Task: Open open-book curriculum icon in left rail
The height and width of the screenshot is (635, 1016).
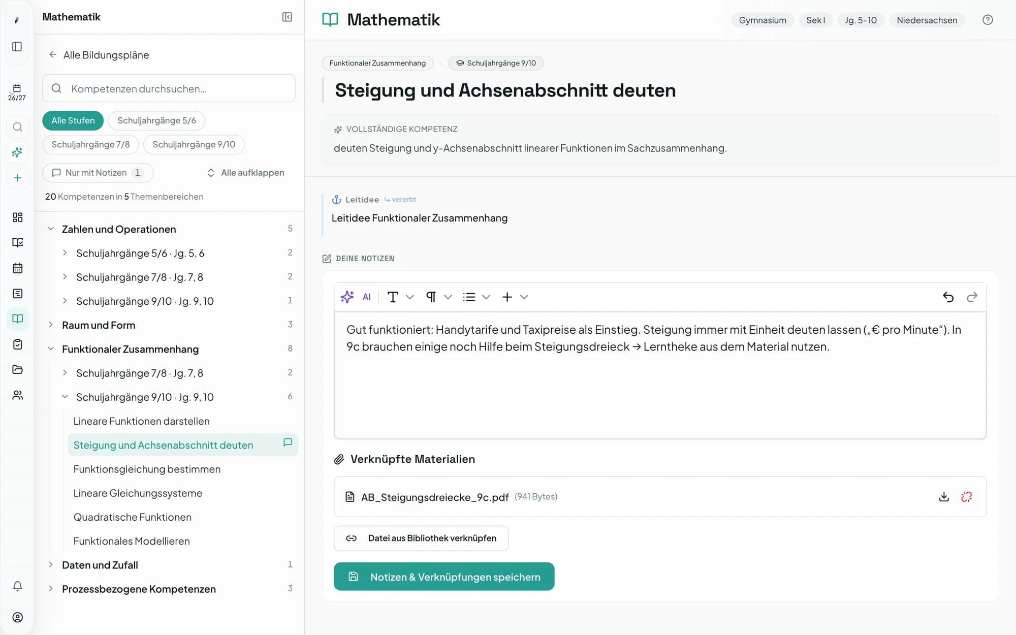Action: click(17, 319)
